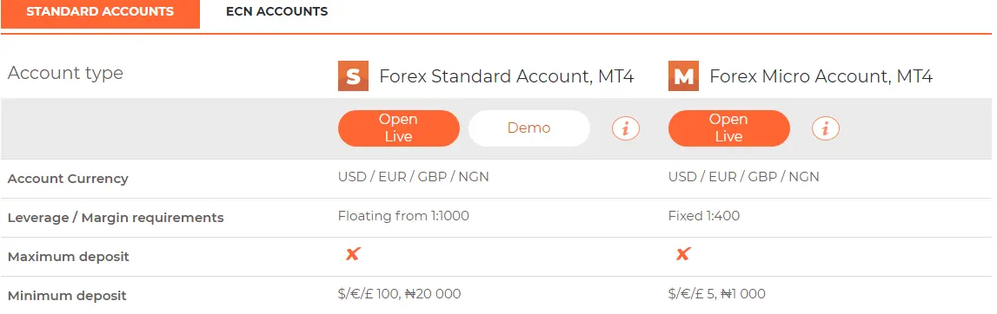
Task: Open Live for Forex Standard Account
Action: pos(399,128)
